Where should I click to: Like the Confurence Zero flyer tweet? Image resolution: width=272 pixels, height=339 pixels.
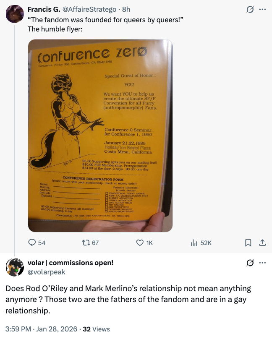coord(140,243)
